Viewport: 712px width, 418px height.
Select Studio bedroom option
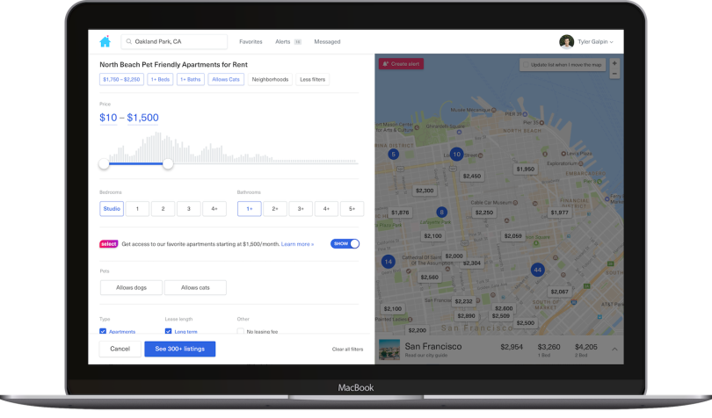pos(112,209)
